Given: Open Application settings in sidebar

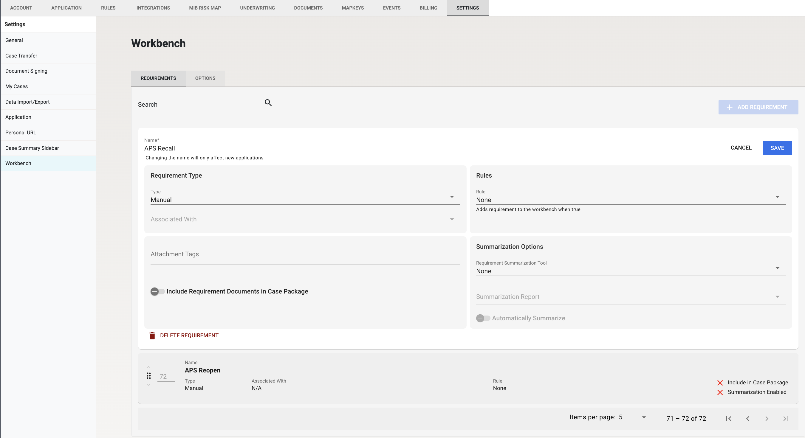Looking at the screenshot, I should 48,117.
